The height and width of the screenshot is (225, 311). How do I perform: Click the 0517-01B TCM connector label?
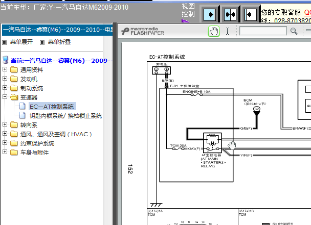pyautogui.click(x=246, y=213)
